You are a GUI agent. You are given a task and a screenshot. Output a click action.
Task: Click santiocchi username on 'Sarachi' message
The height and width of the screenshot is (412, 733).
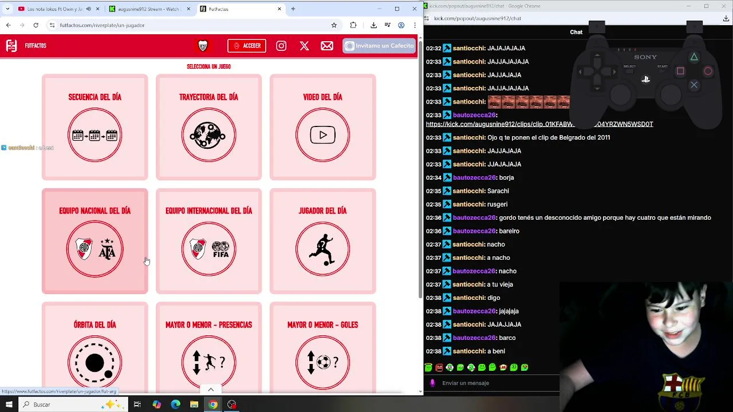469,191
